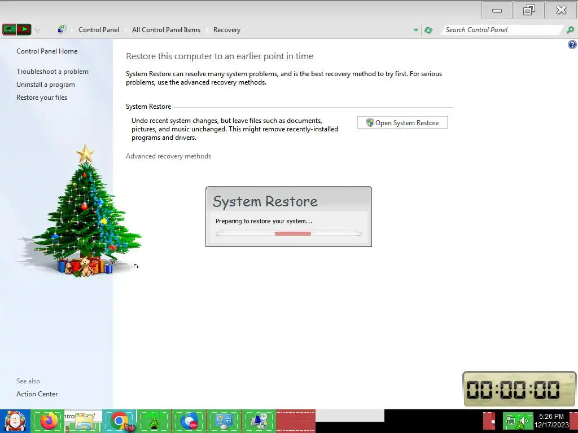
Task: Click the System Restore progress bar
Action: [x=289, y=234]
